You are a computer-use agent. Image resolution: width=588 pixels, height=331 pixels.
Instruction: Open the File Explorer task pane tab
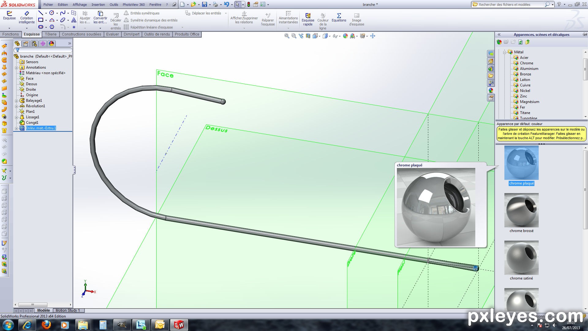pos(491,76)
